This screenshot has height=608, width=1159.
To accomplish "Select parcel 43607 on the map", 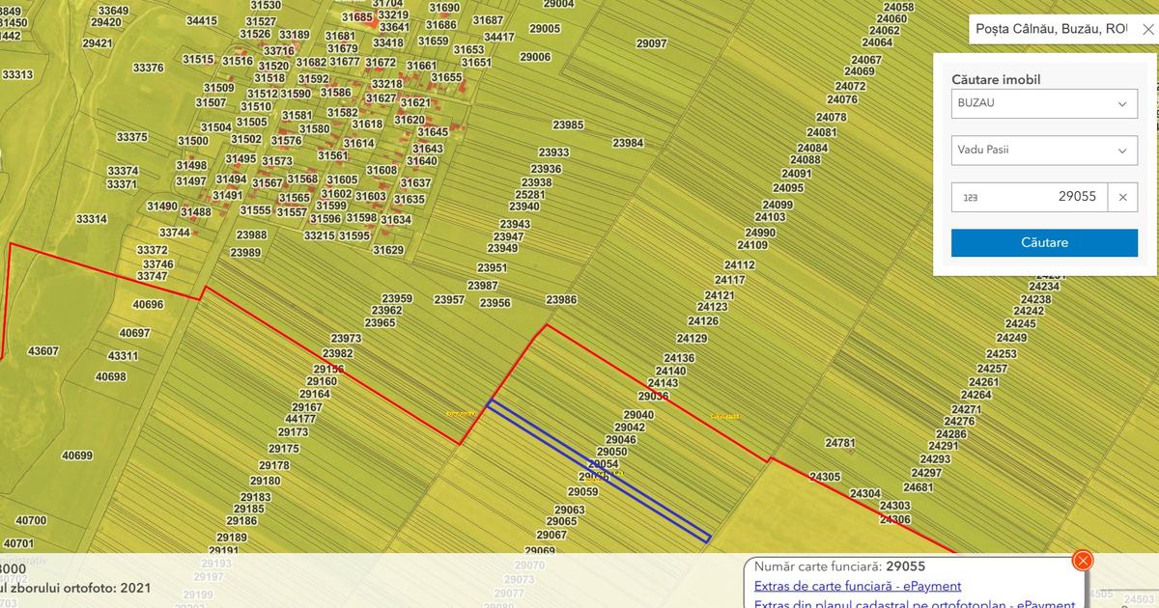I will coord(42,351).
